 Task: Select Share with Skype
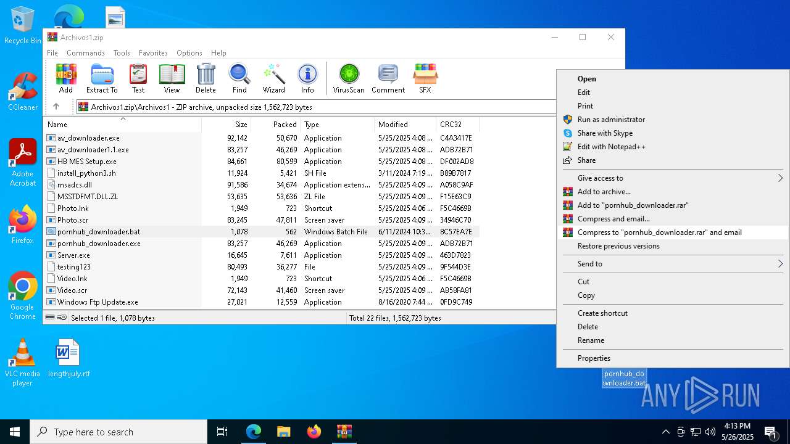673,133
